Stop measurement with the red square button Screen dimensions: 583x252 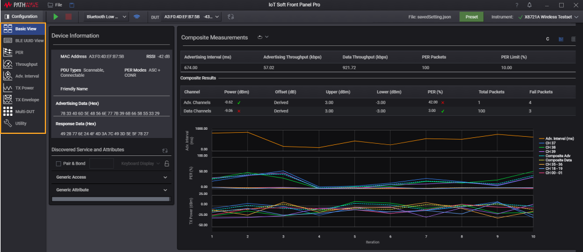(68, 16)
